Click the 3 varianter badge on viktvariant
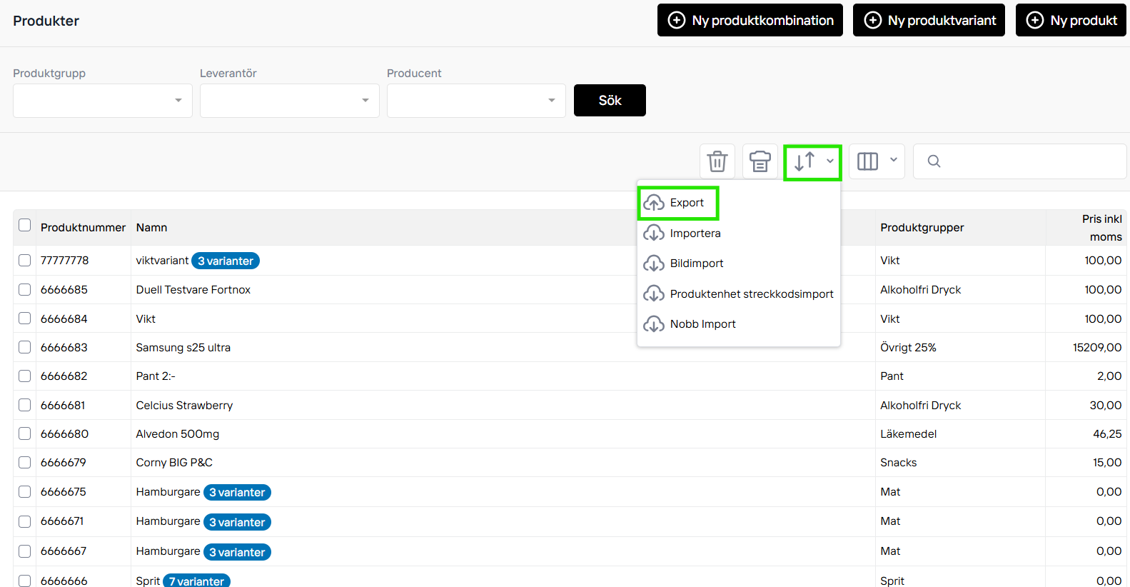This screenshot has height=587, width=1130. (226, 261)
